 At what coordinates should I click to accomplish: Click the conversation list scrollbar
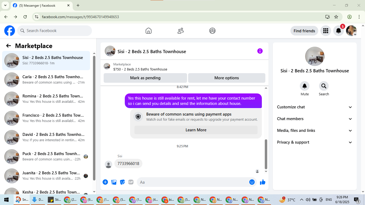pyautogui.click(x=94, y=117)
